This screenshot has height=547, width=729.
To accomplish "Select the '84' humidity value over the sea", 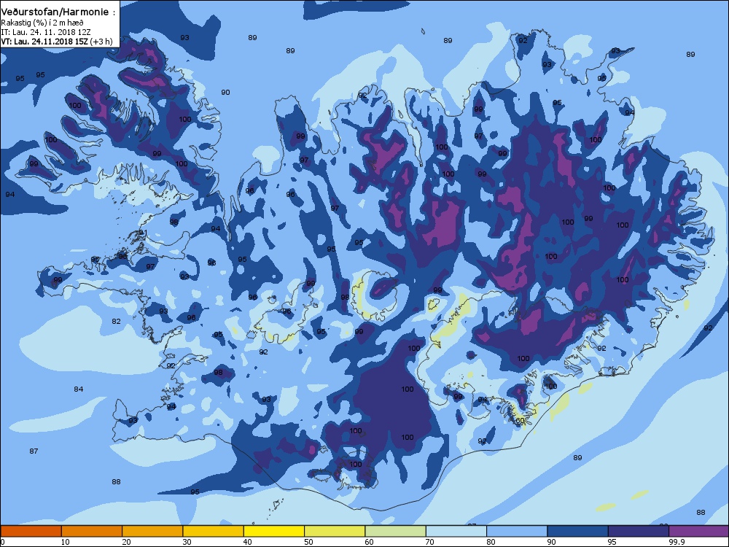I will (x=79, y=389).
